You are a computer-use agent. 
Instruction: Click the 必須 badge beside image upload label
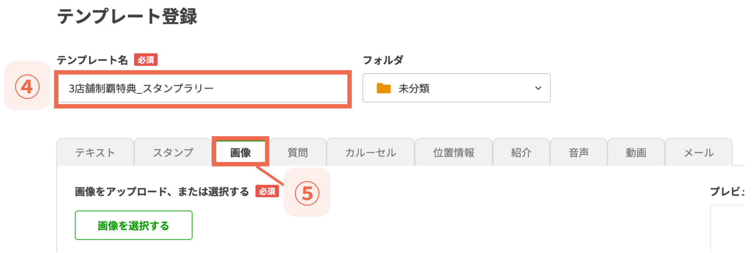[x=267, y=191]
